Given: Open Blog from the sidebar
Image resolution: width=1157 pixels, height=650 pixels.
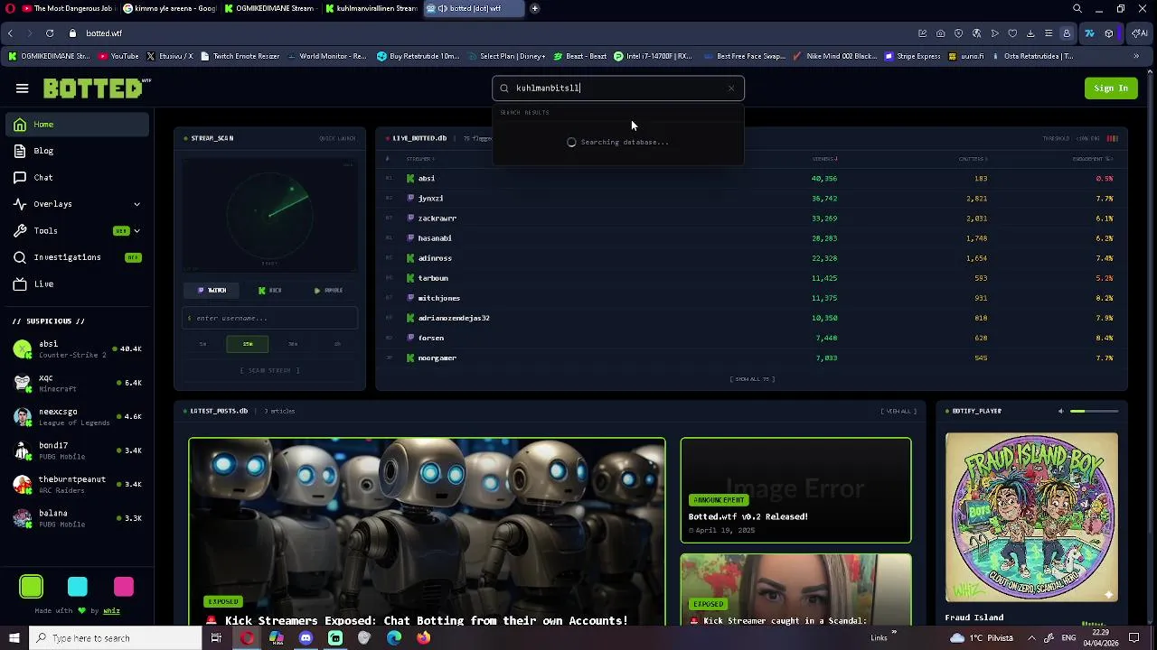Looking at the screenshot, I should tap(77, 151).
